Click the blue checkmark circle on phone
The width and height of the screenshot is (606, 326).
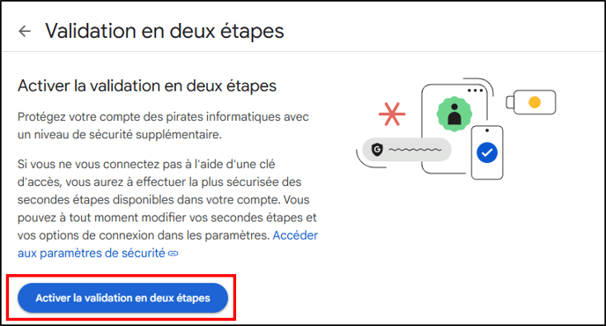(x=487, y=152)
